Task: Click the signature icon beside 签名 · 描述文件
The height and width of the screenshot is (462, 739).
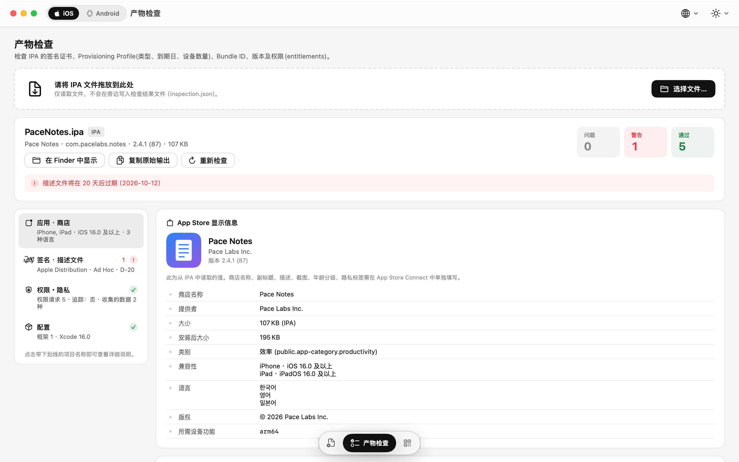Action: tap(29, 260)
